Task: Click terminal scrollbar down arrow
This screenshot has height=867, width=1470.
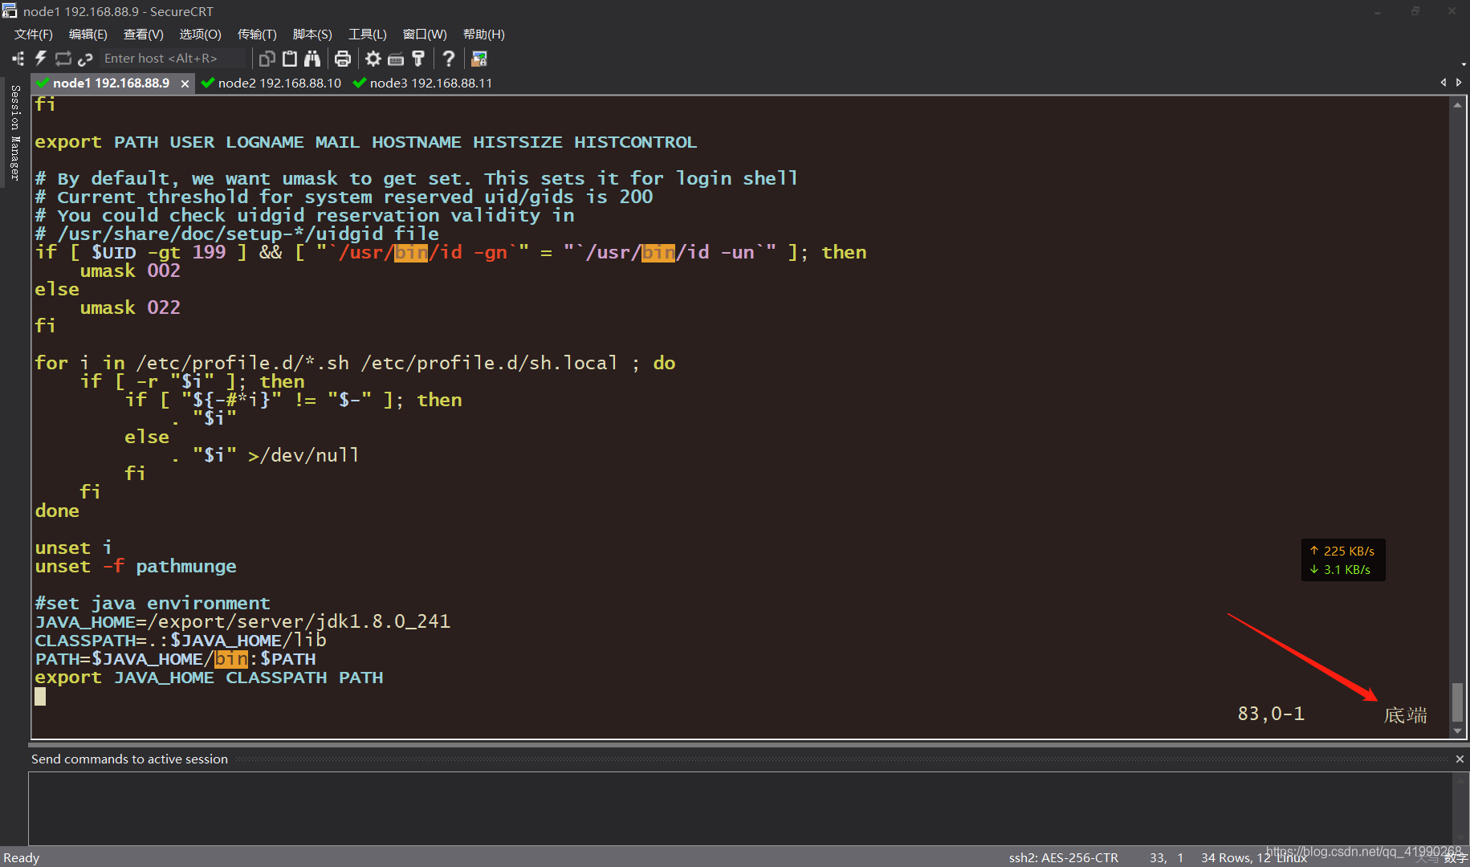Action: 1457,731
